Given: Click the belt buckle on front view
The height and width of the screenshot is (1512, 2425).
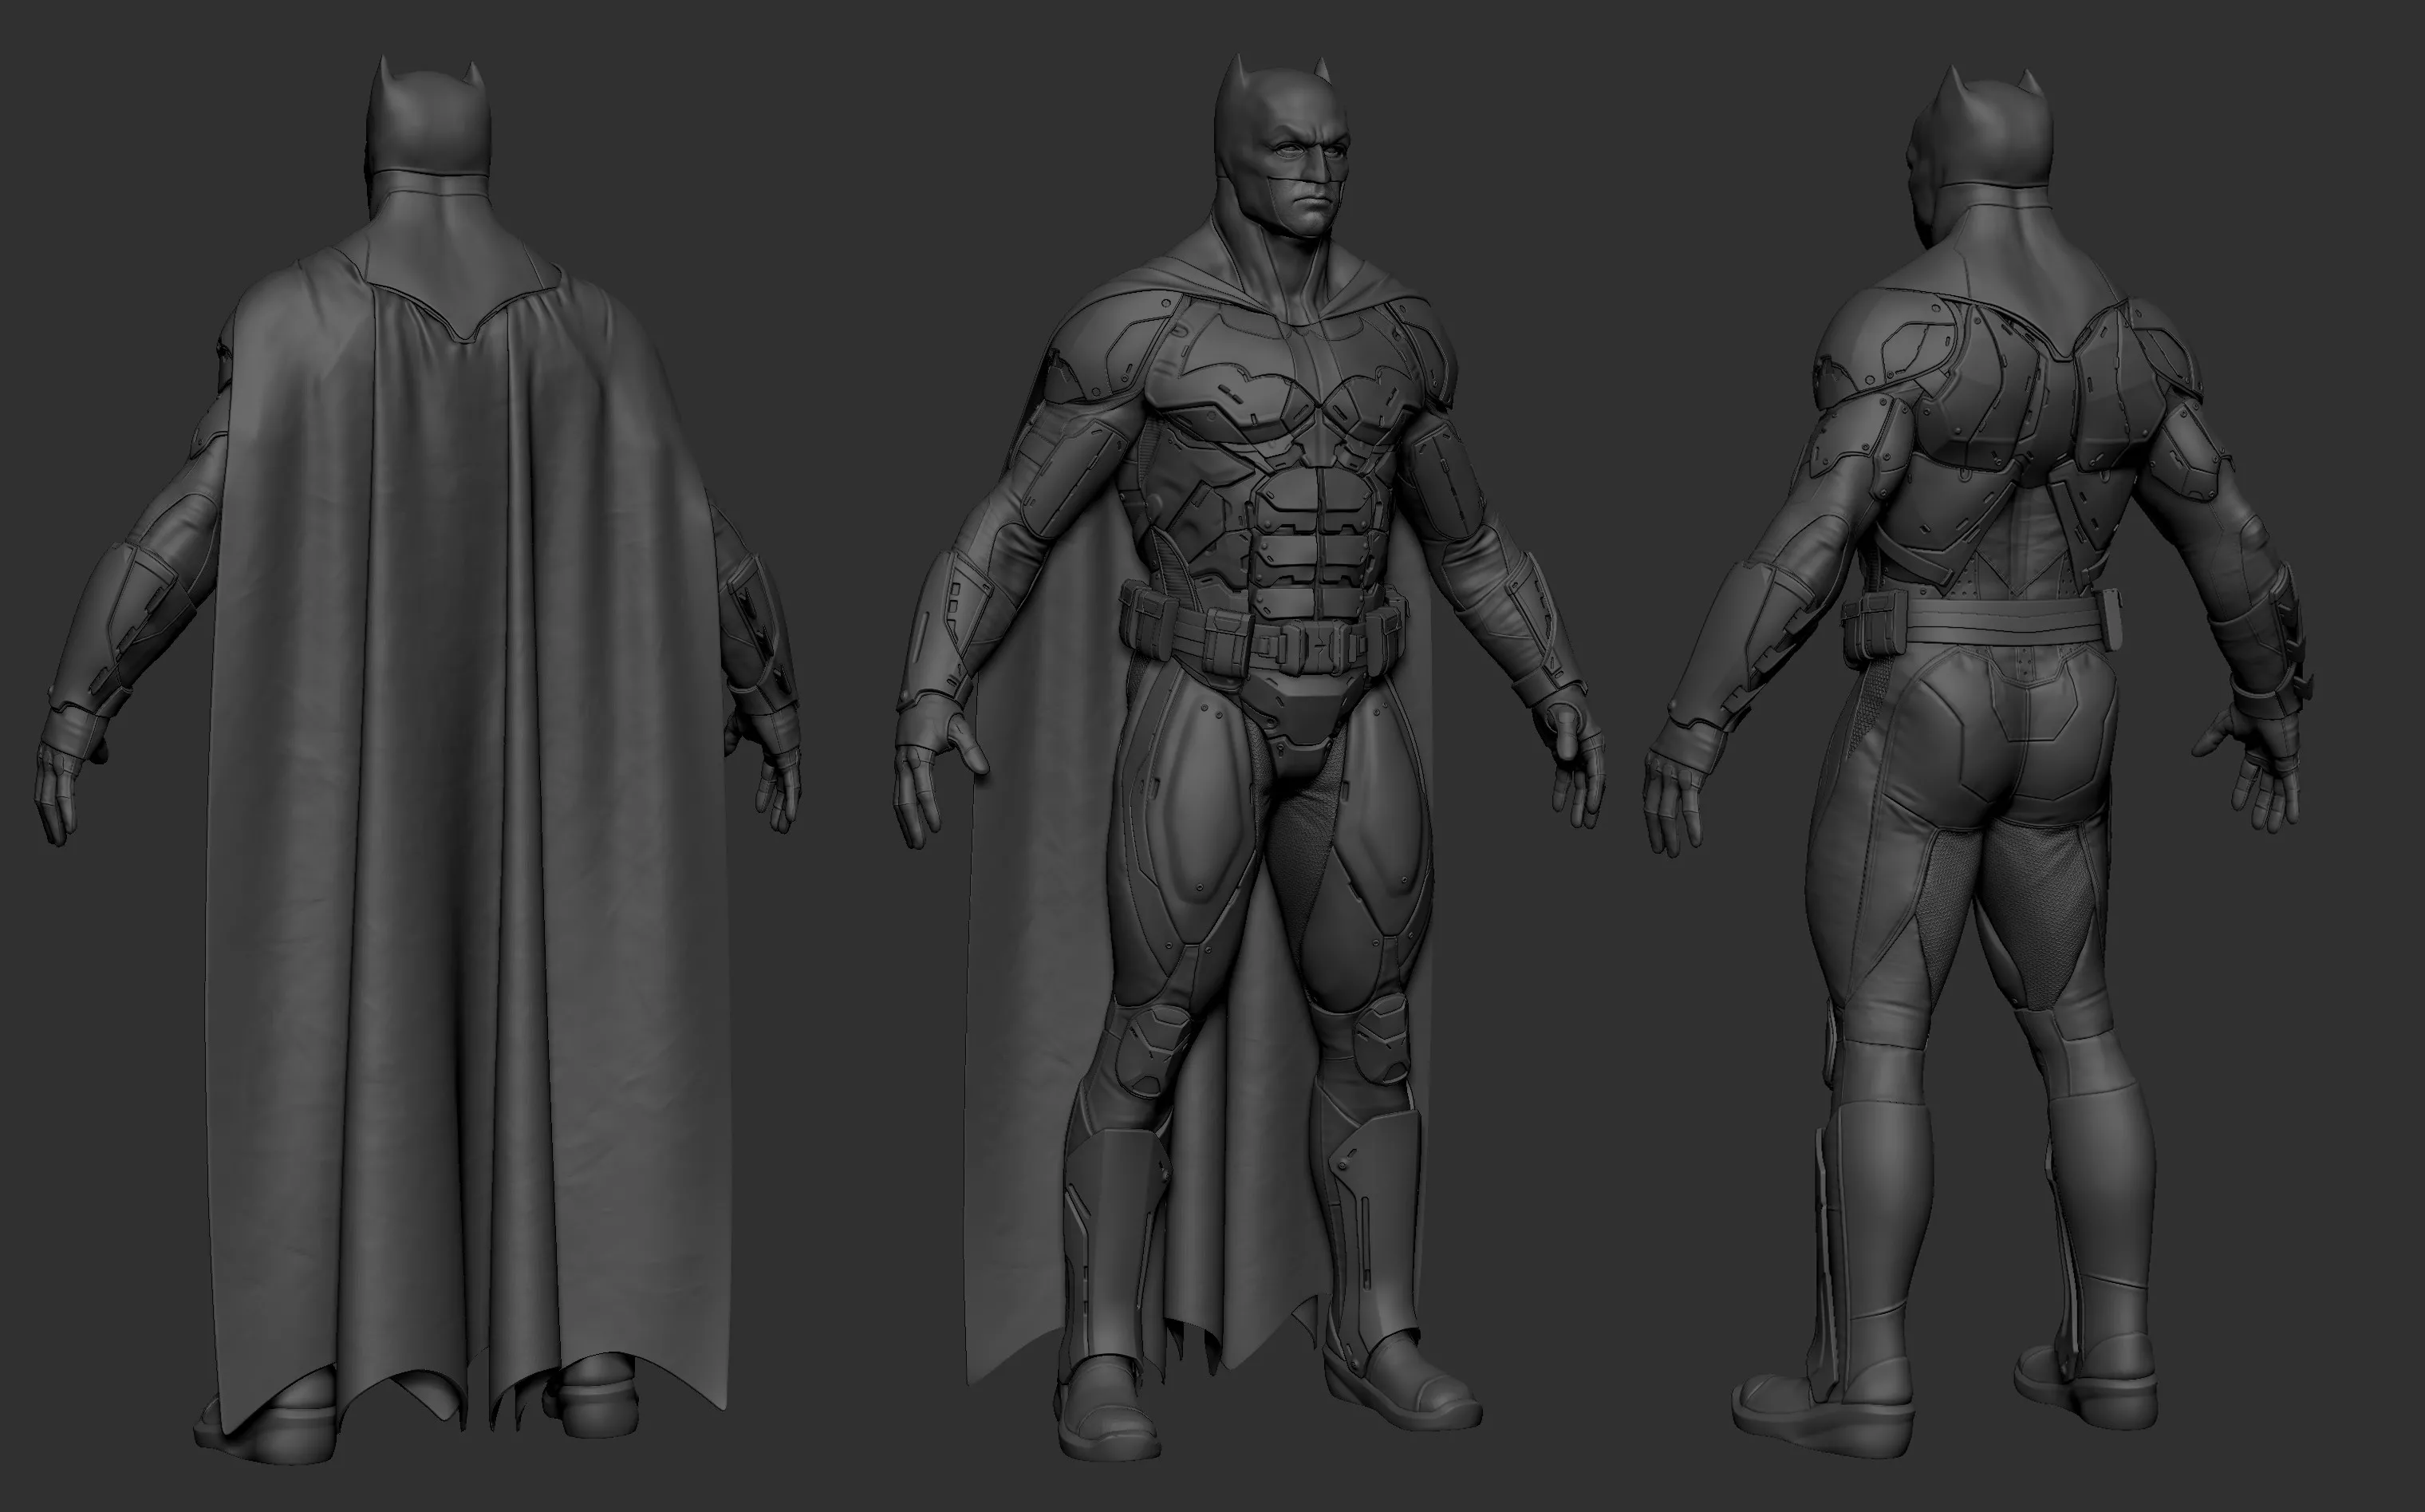Looking at the screenshot, I should pyautogui.click(x=1318, y=648).
